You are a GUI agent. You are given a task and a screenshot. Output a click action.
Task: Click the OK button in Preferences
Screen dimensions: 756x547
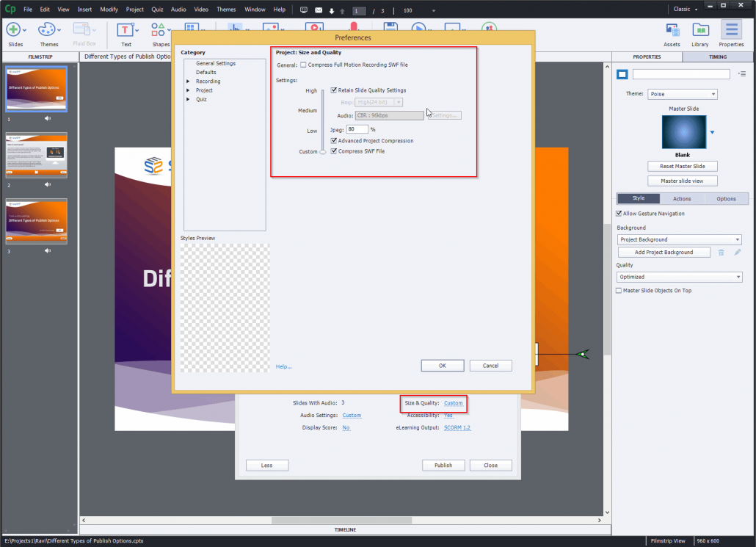tap(442, 365)
